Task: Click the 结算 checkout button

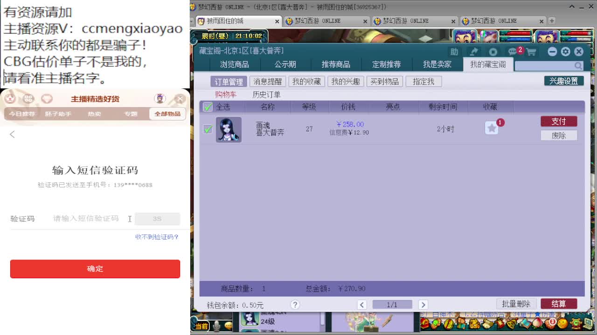Action: pyautogui.click(x=559, y=304)
